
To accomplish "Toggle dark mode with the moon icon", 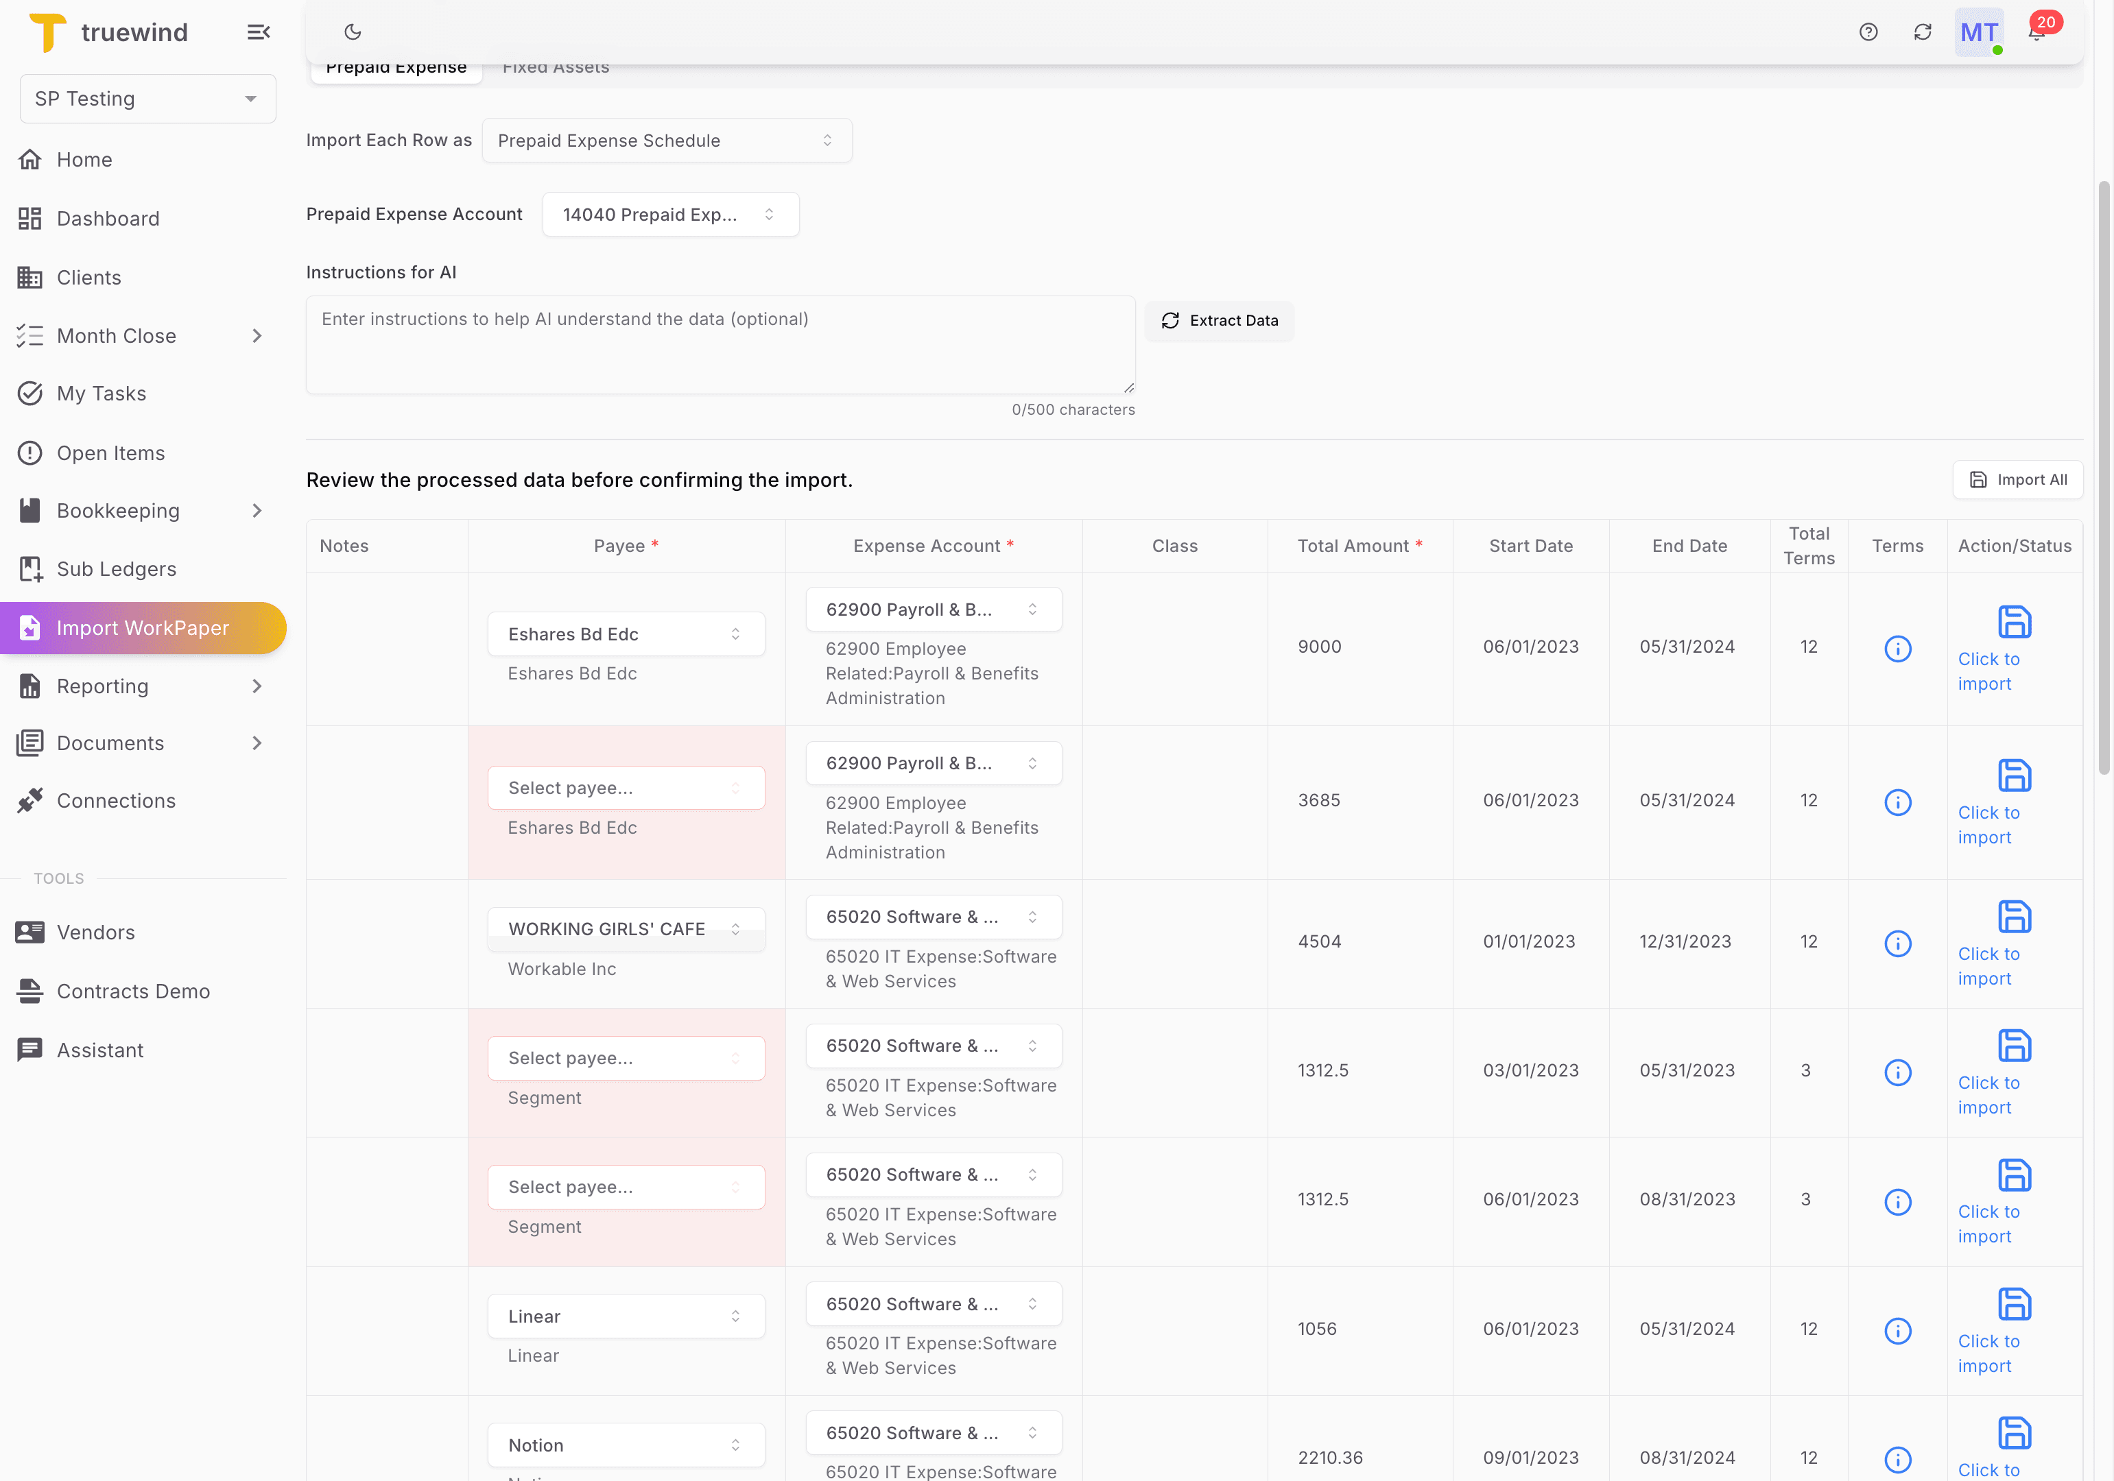I will click(353, 32).
